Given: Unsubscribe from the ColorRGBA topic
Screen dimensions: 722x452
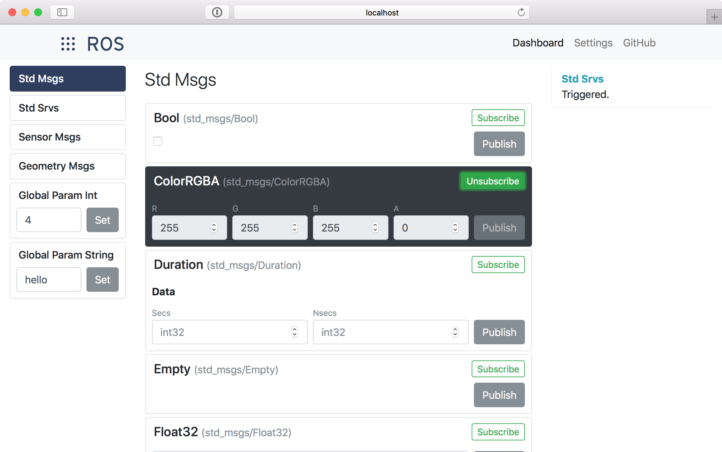Looking at the screenshot, I should [x=492, y=181].
